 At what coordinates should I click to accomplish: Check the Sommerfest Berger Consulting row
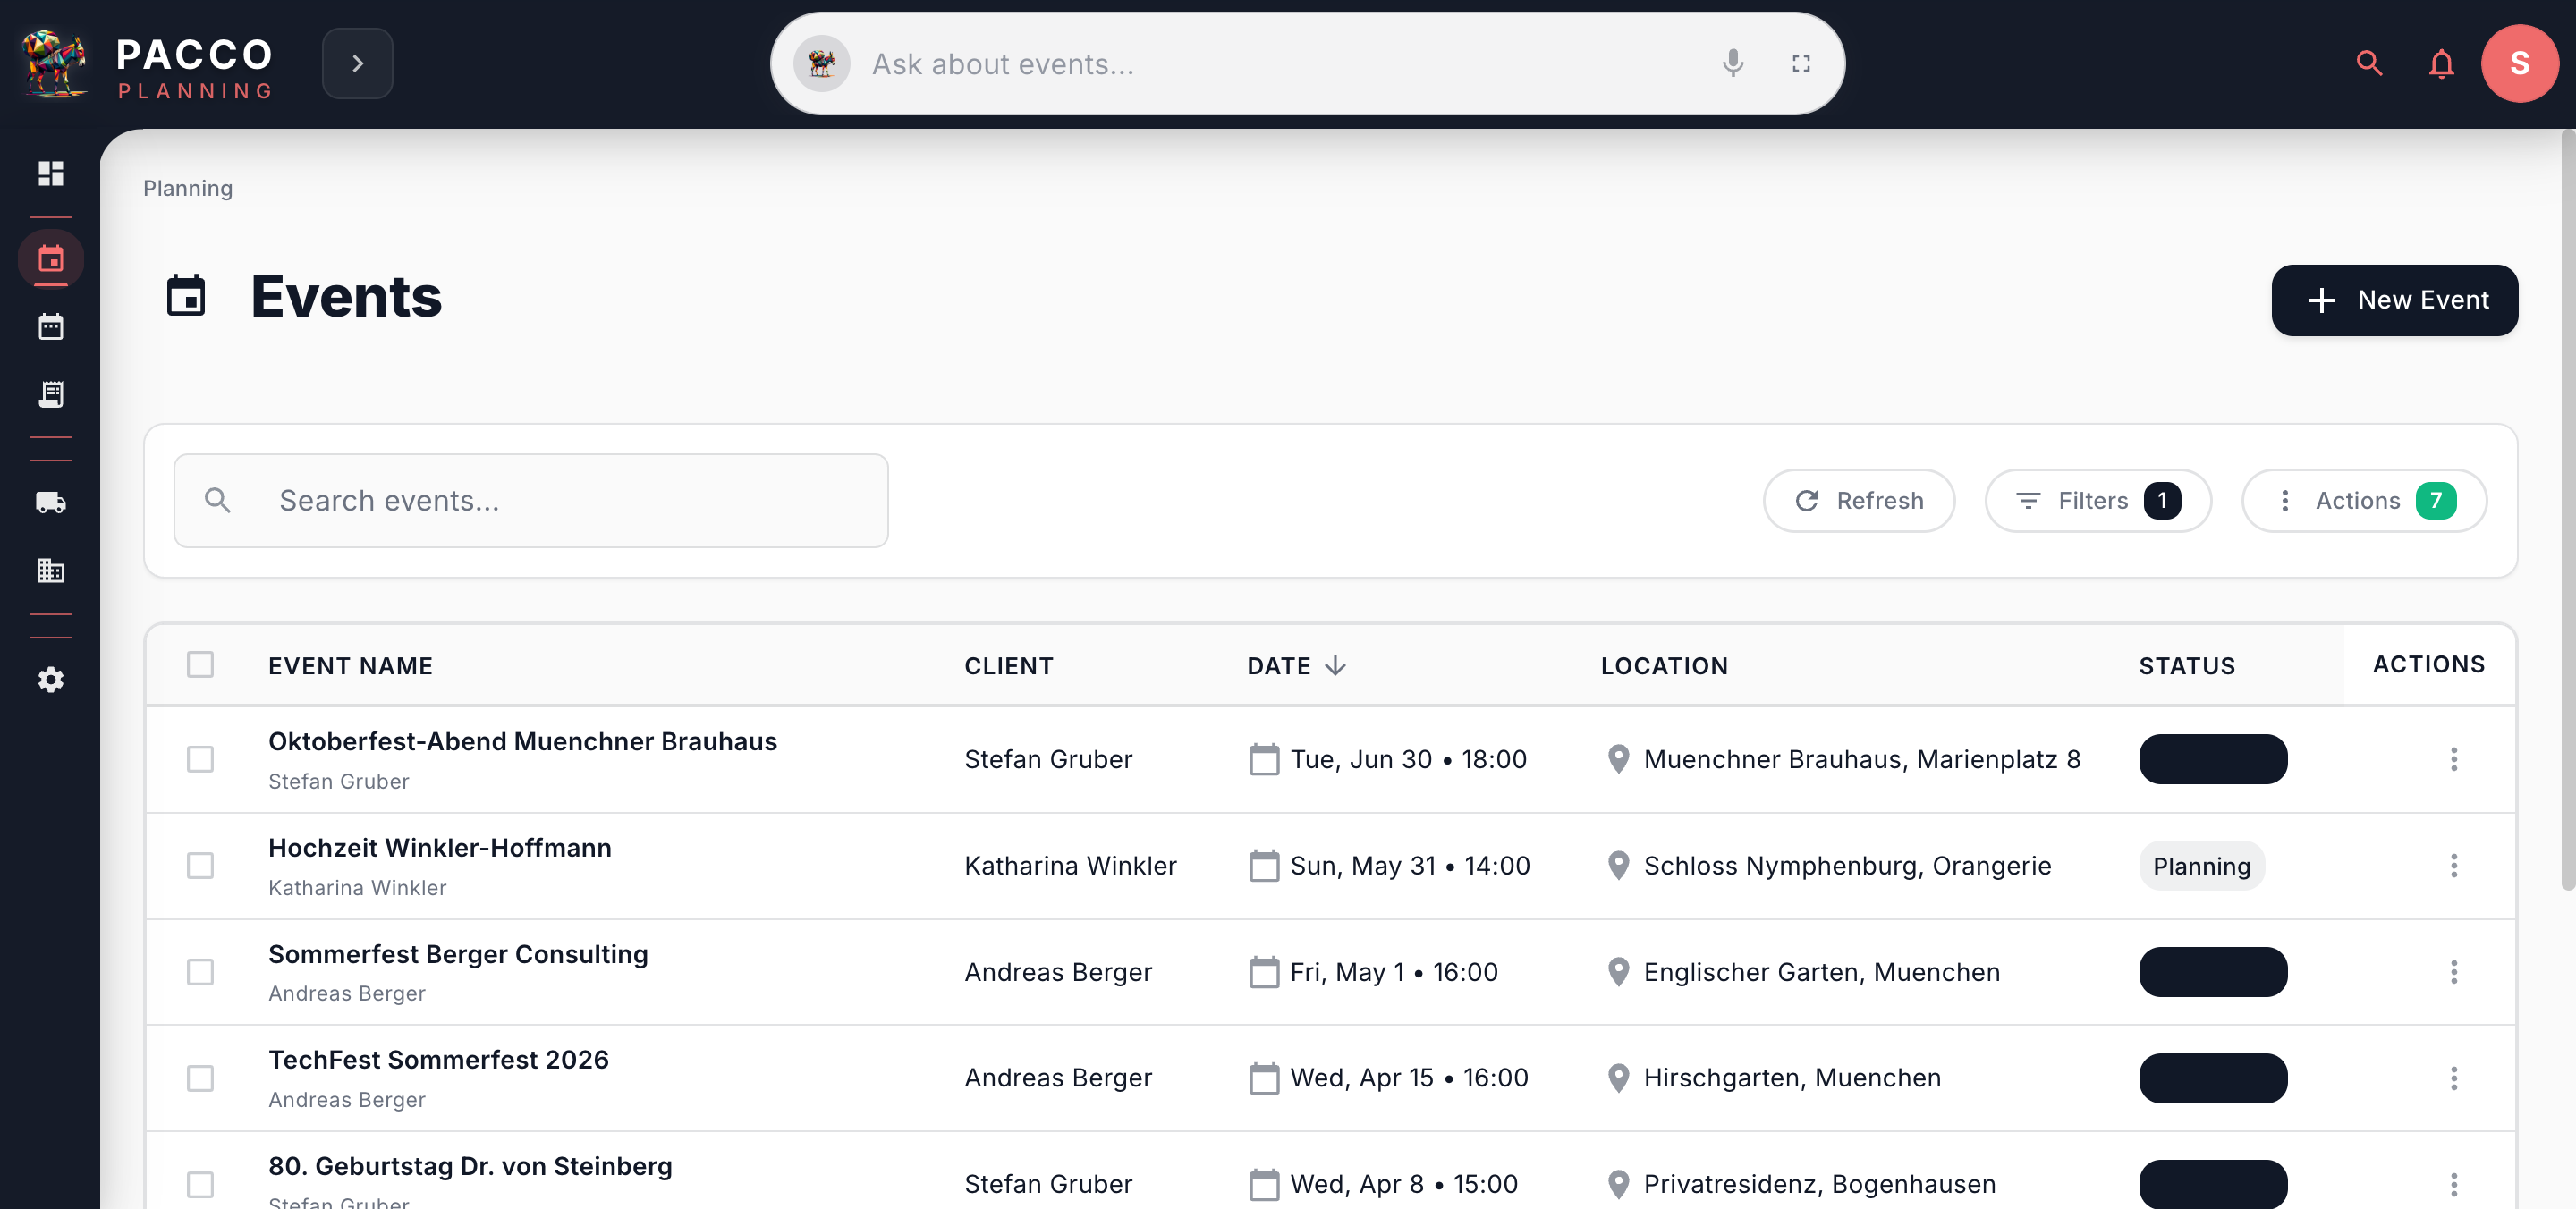click(200, 972)
